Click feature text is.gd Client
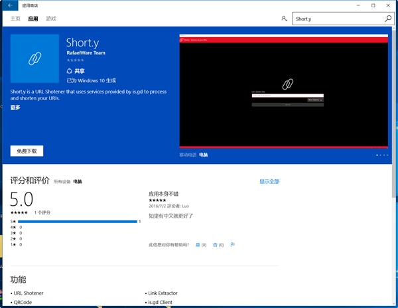 click(160, 302)
